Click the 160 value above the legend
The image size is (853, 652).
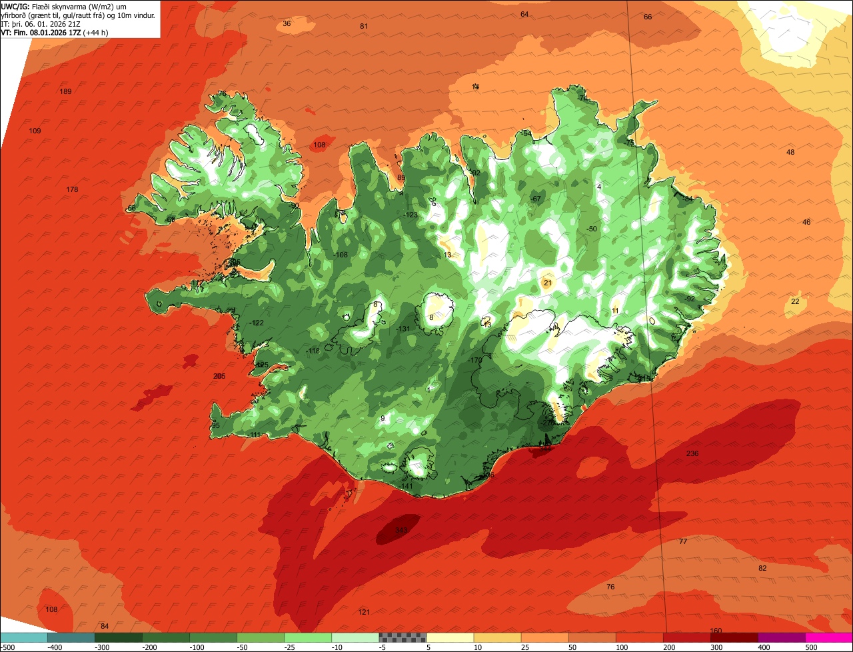pyautogui.click(x=716, y=631)
